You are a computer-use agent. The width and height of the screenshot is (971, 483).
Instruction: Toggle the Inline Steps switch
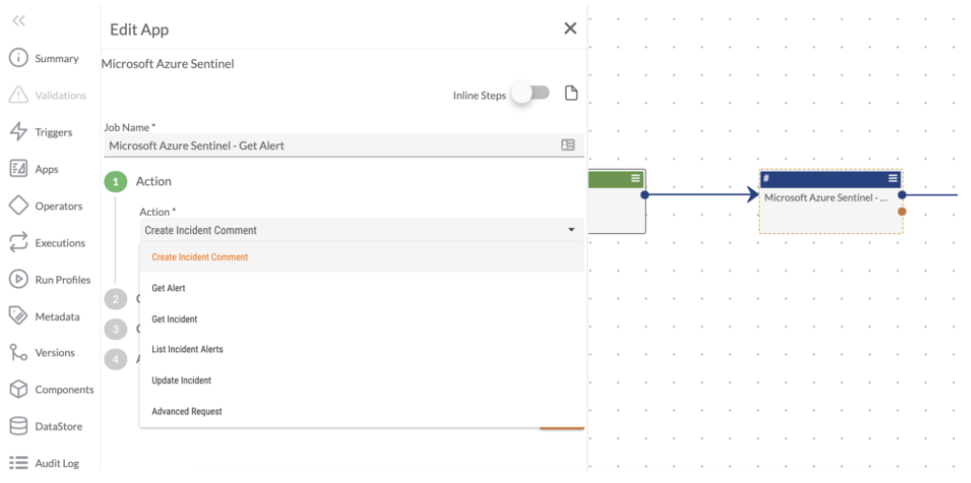[531, 94]
